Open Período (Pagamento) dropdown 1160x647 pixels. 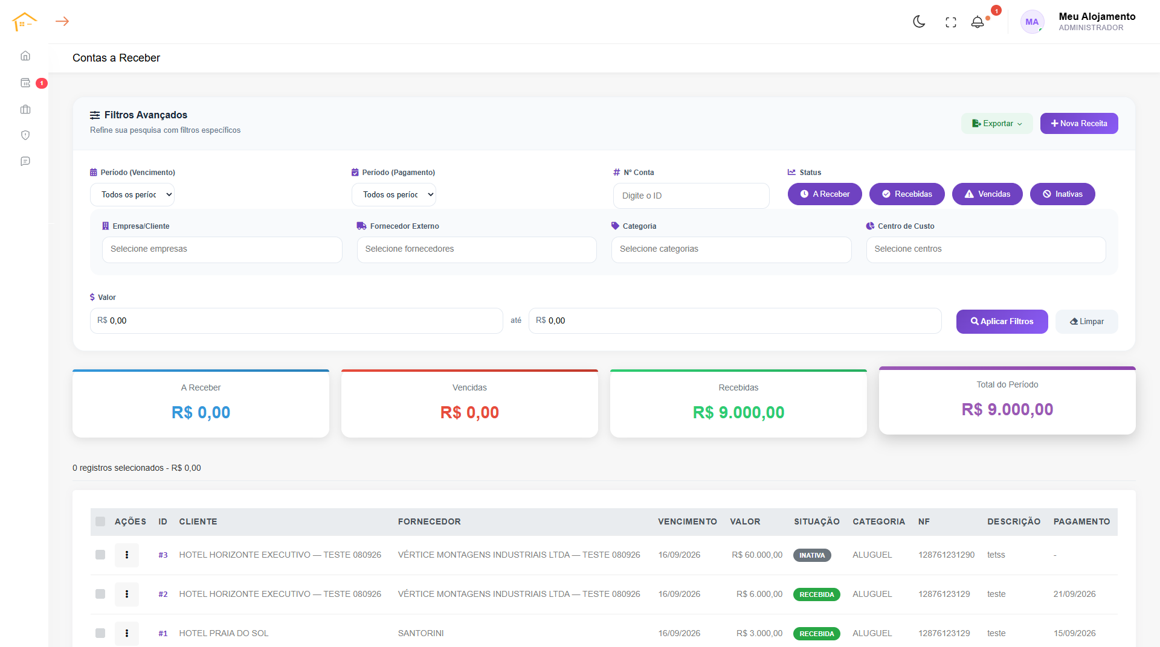click(x=394, y=194)
